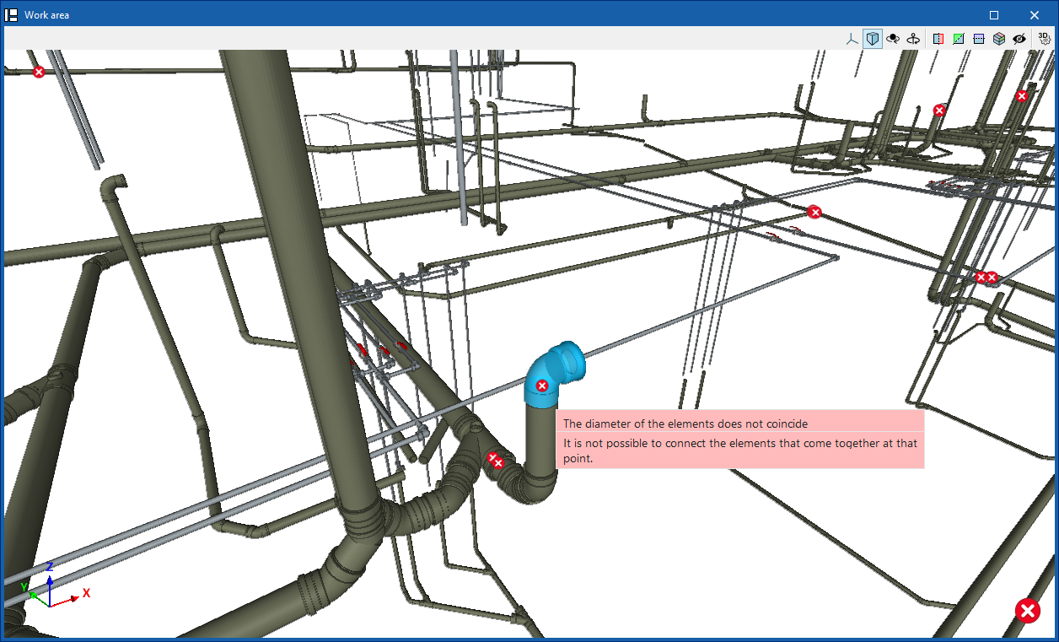Read 'The diameter of the elements does not coincide'
Image resolution: width=1059 pixels, height=642 pixels.
click(685, 424)
